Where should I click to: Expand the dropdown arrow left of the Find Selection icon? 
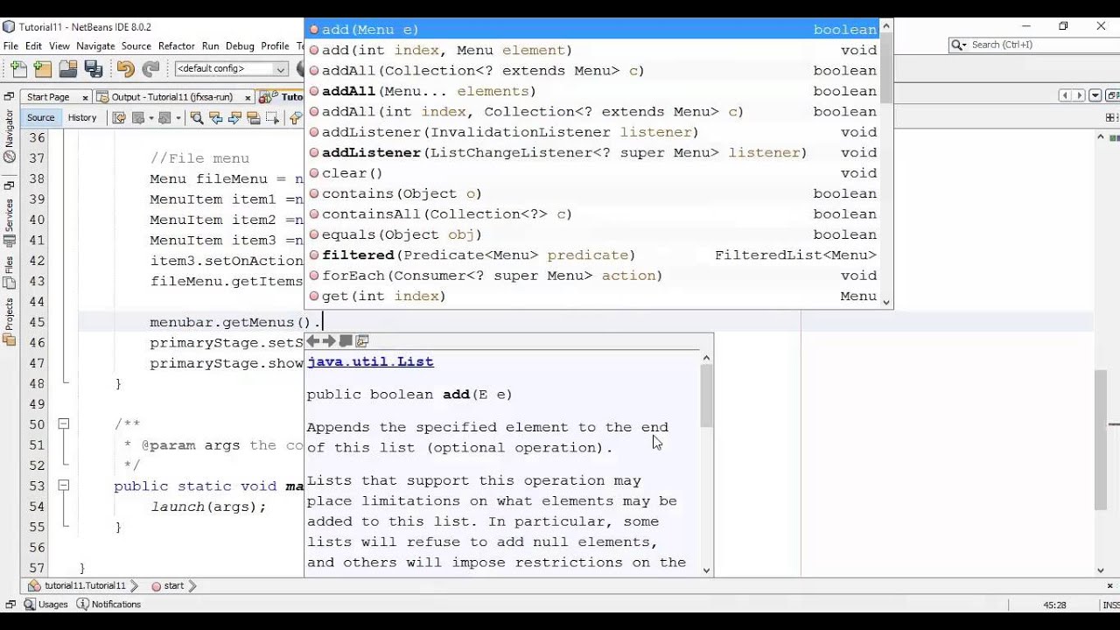point(178,118)
